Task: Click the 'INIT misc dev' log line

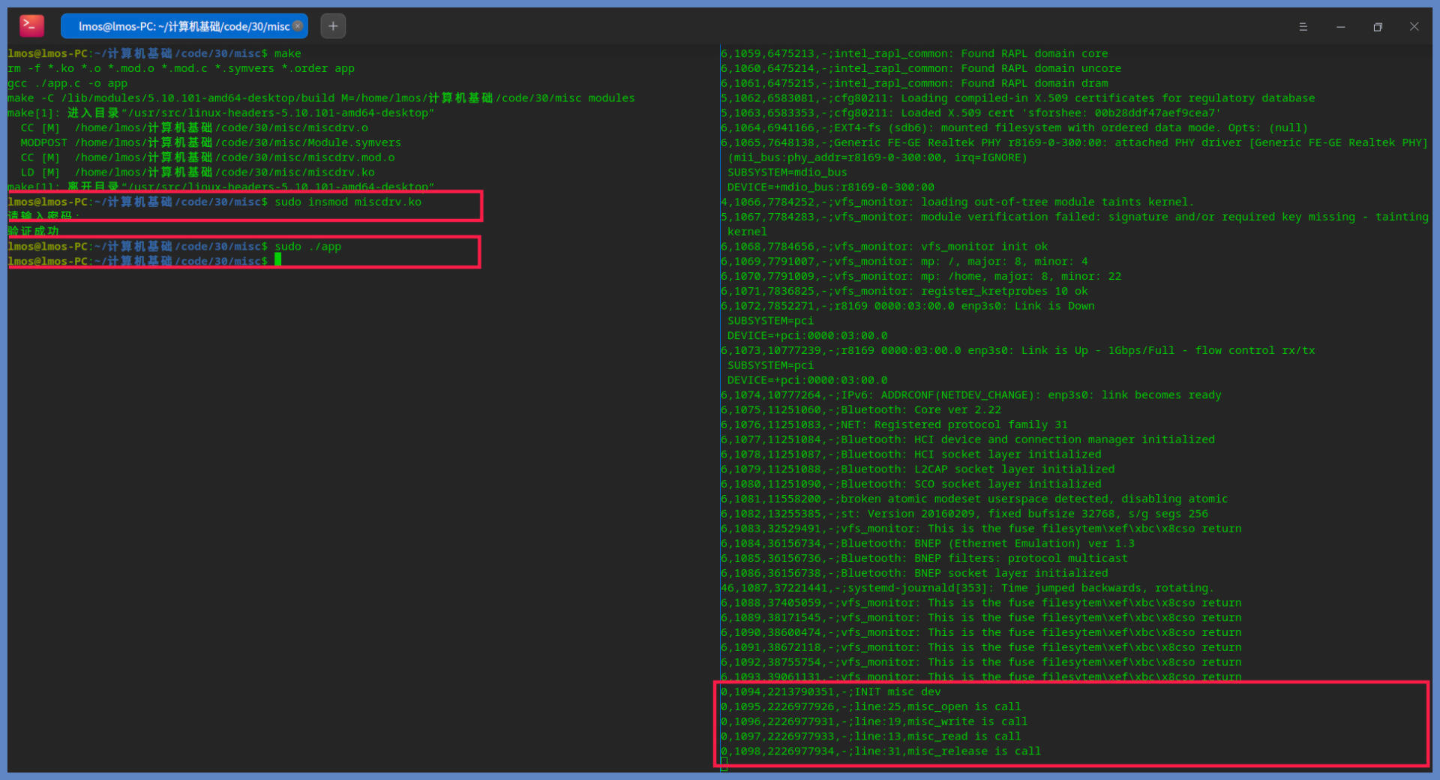Action: pos(896,691)
